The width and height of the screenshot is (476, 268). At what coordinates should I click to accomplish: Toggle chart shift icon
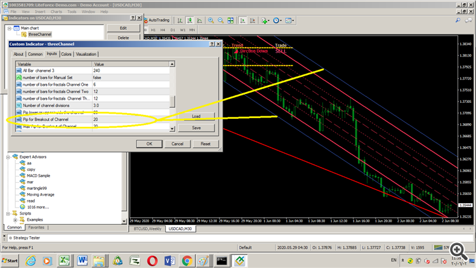click(252, 20)
